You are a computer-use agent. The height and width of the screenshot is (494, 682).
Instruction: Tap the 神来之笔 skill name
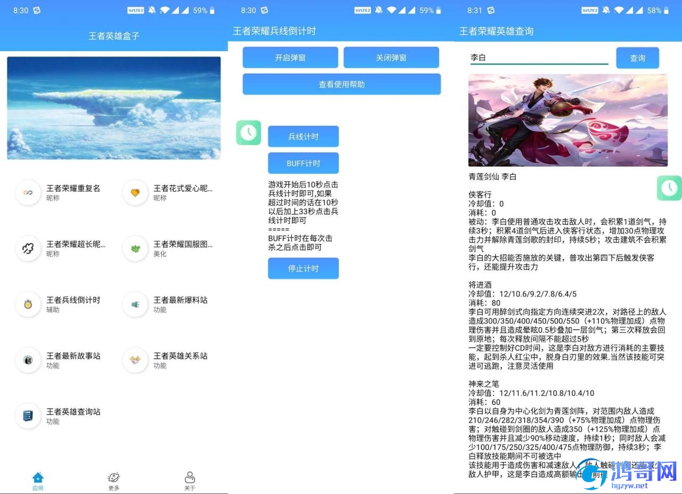(484, 384)
